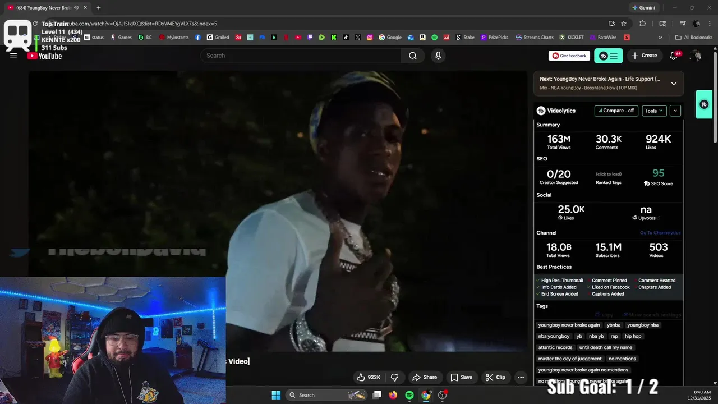The width and height of the screenshot is (718, 404).
Task: Select the 'ybnba' tag
Action: coord(614,325)
